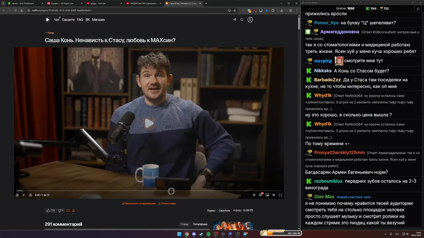Click the large center play button on video
Screen dimensions: 424x238
point(149,123)
